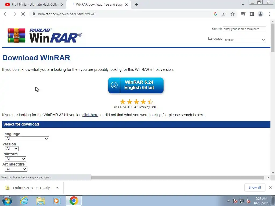View site security lock info
The height and width of the screenshot is (206, 275).
(34, 14)
